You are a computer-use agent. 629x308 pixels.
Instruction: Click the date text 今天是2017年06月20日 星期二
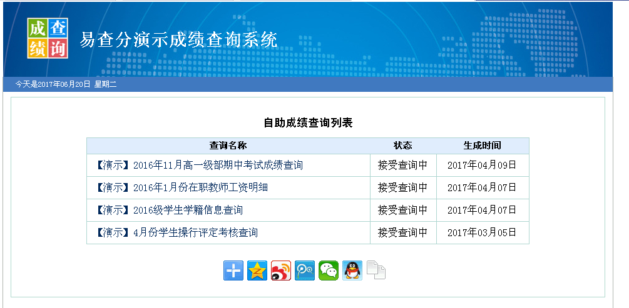[66, 84]
